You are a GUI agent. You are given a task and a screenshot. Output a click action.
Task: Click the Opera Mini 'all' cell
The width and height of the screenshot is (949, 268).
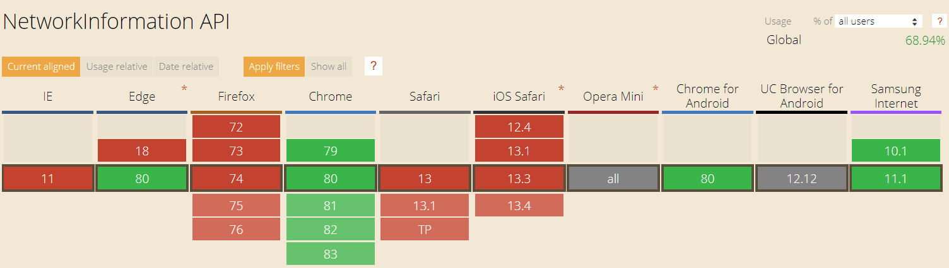[x=613, y=179]
